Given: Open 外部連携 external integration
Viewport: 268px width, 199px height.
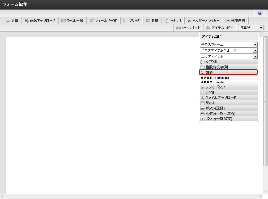Looking at the screenshot, I should 235,21.
